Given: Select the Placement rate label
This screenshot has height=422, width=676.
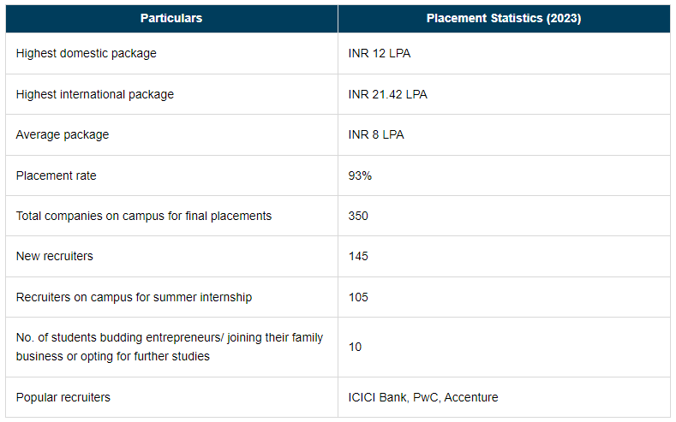Looking at the screenshot, I should click(57, 175).
